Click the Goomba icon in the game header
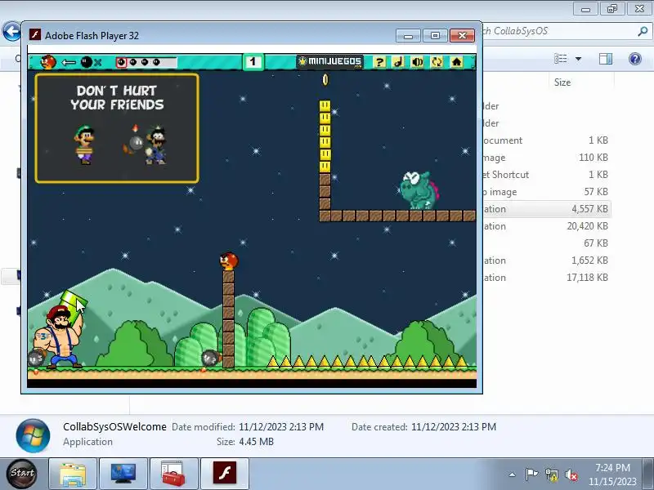 (48, 62)
